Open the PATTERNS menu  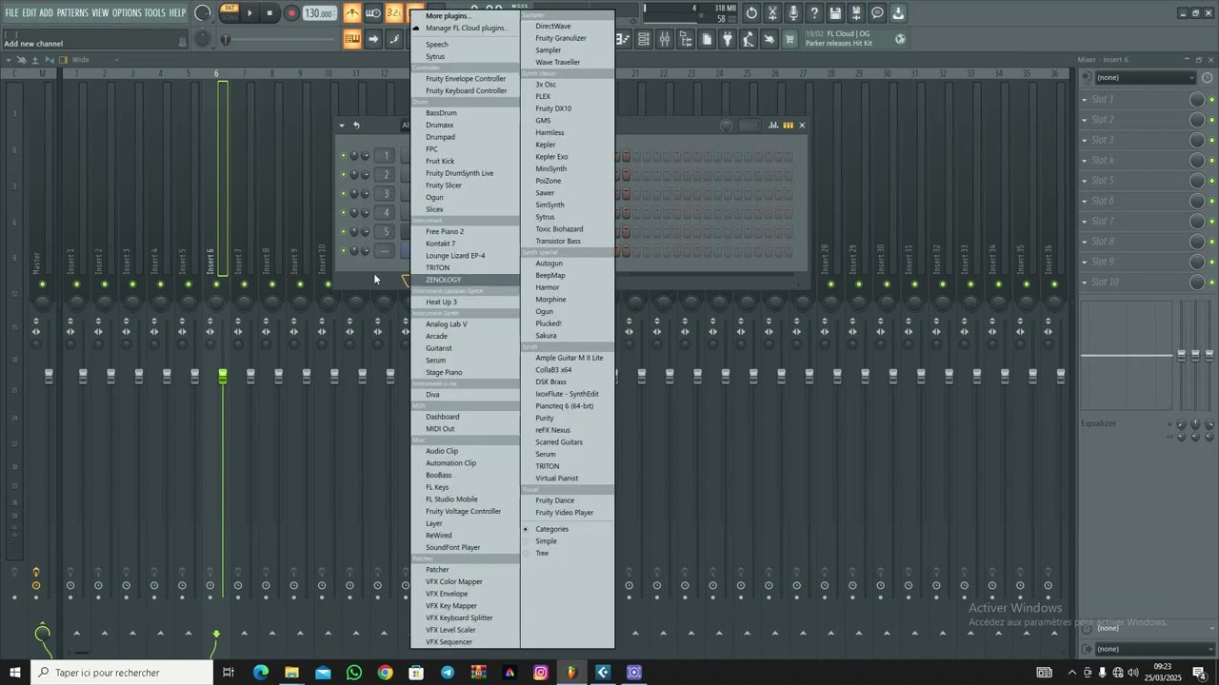[72, 13]
